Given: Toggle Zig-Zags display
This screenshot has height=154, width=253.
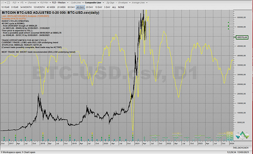Looking at the screenshot, I should point(110,2).
